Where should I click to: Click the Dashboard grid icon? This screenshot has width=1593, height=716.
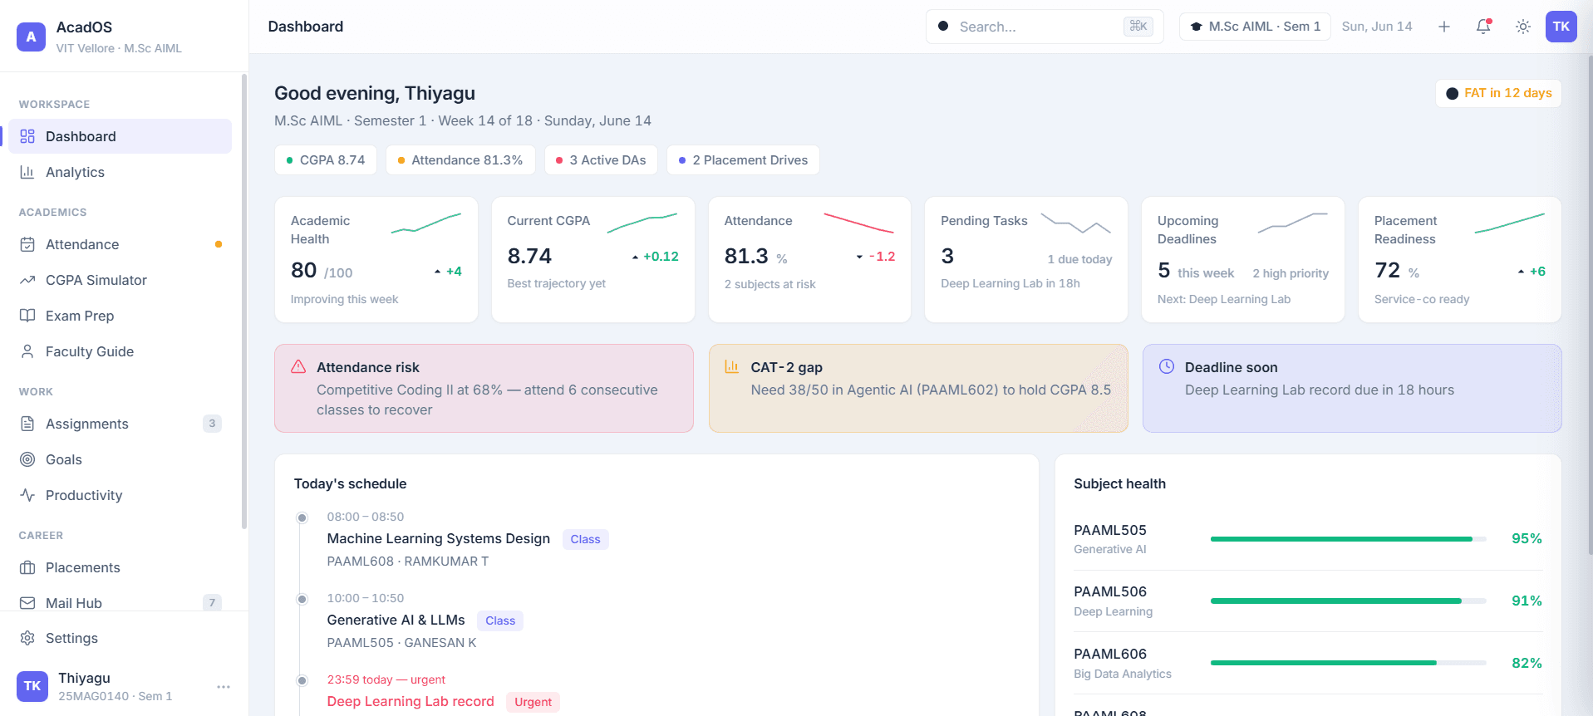click(x=27, y=136)
